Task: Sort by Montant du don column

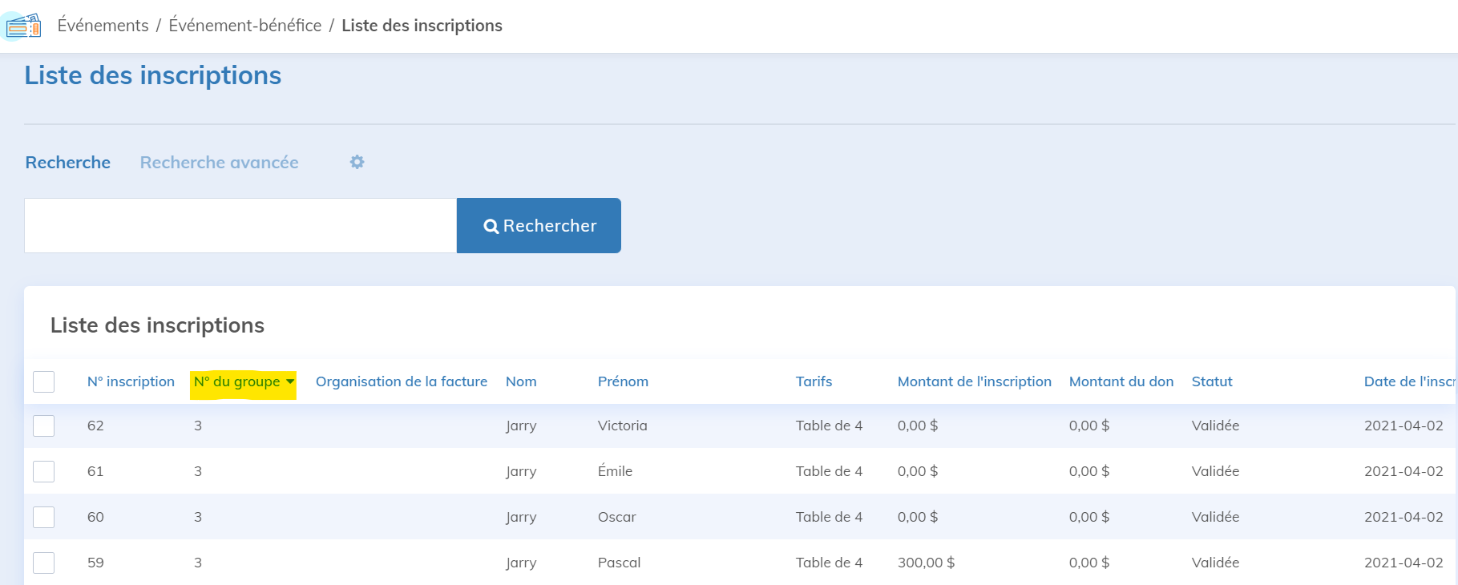Action: coord(1121,382)
